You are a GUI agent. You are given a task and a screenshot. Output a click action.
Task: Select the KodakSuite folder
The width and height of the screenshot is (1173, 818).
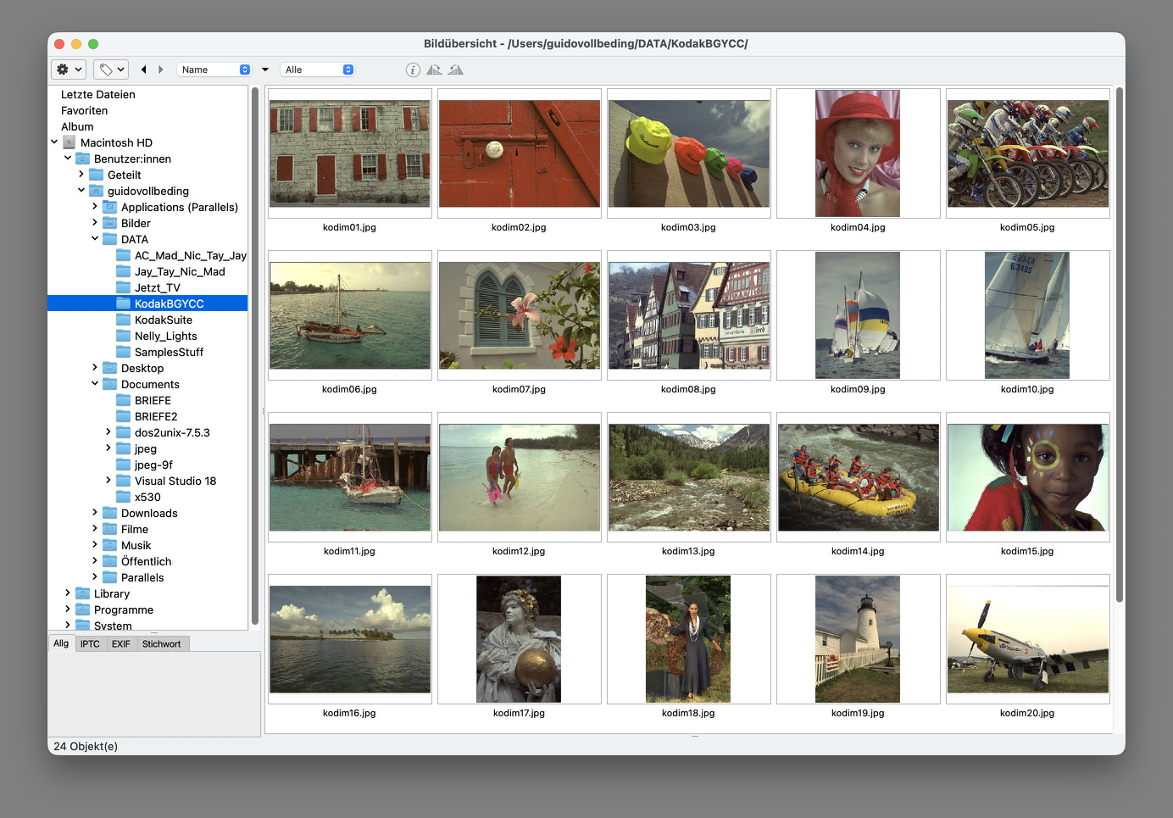pos(163,320)
